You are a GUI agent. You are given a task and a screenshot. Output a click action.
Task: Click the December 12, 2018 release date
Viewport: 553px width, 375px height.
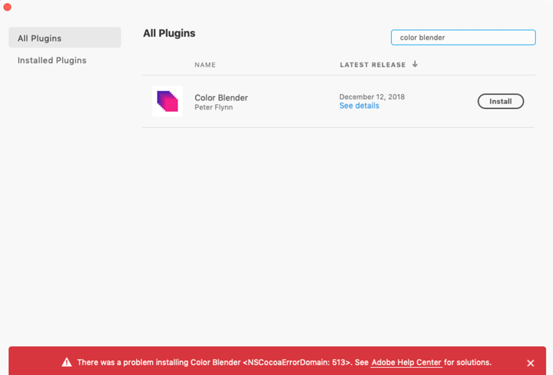click(x=372, y=97)
